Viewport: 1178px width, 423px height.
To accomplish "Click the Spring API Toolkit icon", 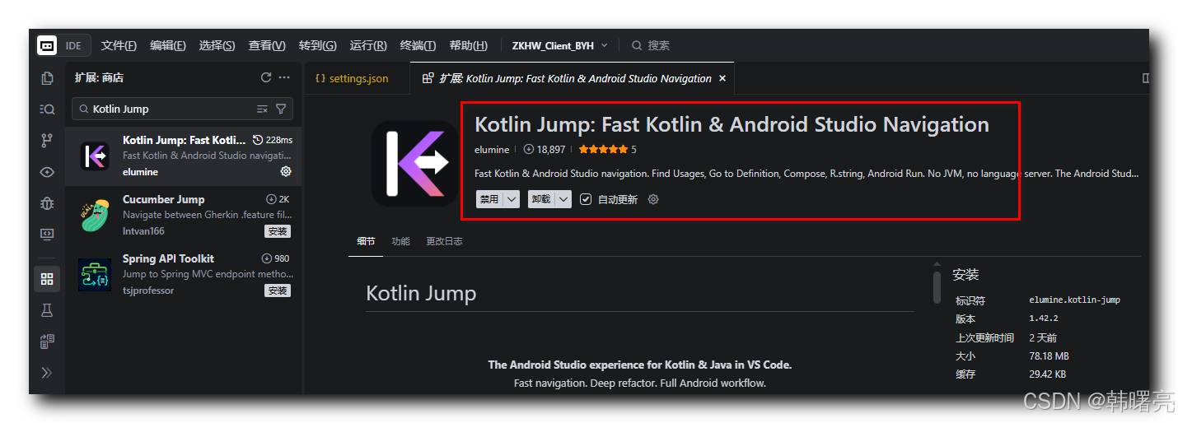I will 95,274.
